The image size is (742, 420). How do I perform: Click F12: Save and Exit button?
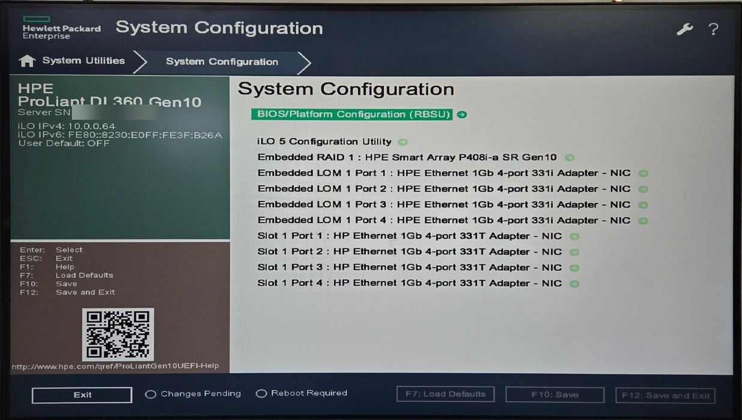pos(665,395)
